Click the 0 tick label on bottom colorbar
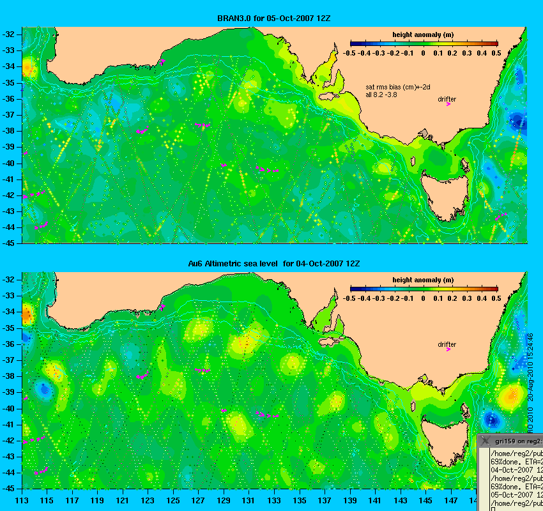This screenshot has width=543, height=511. 423,298
